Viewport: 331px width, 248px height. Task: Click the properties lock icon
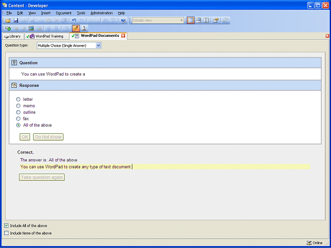coord(216,21)
